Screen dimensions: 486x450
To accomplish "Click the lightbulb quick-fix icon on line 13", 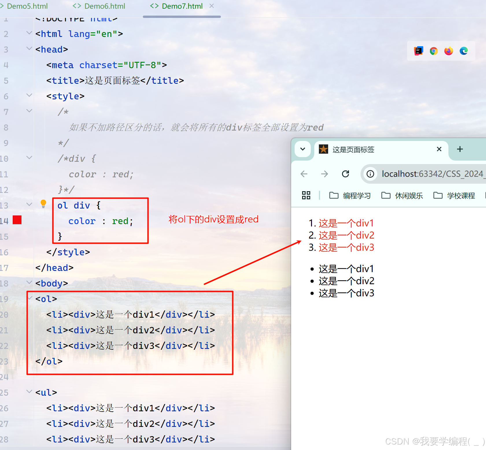I will [43, 204].
